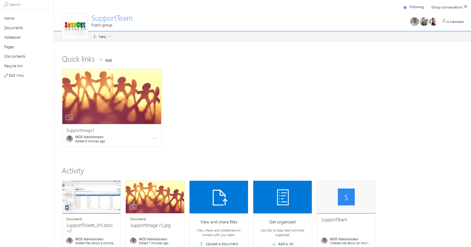471x247 pixels.
Task: Click the first member avatar in header
Action: (415, 21)
